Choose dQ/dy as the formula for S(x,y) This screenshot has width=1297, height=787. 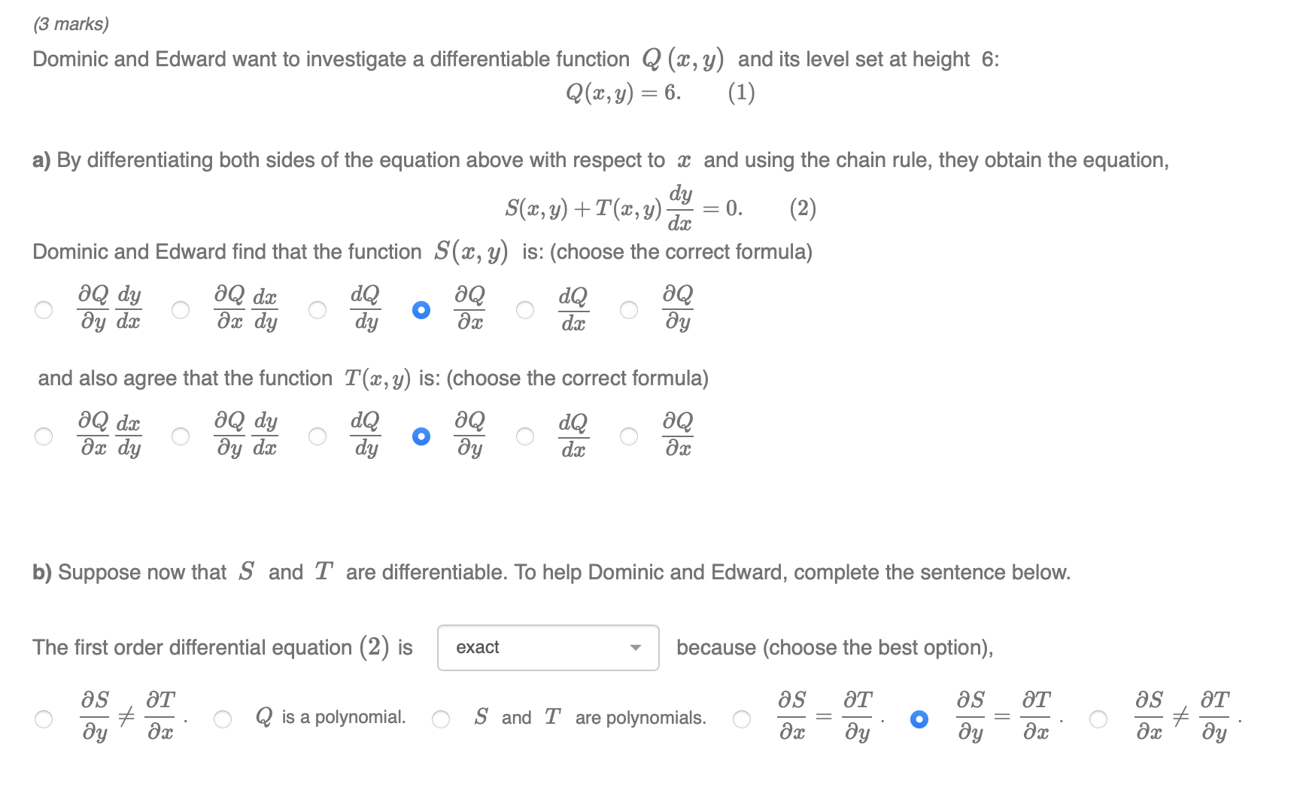click(317, 309)
